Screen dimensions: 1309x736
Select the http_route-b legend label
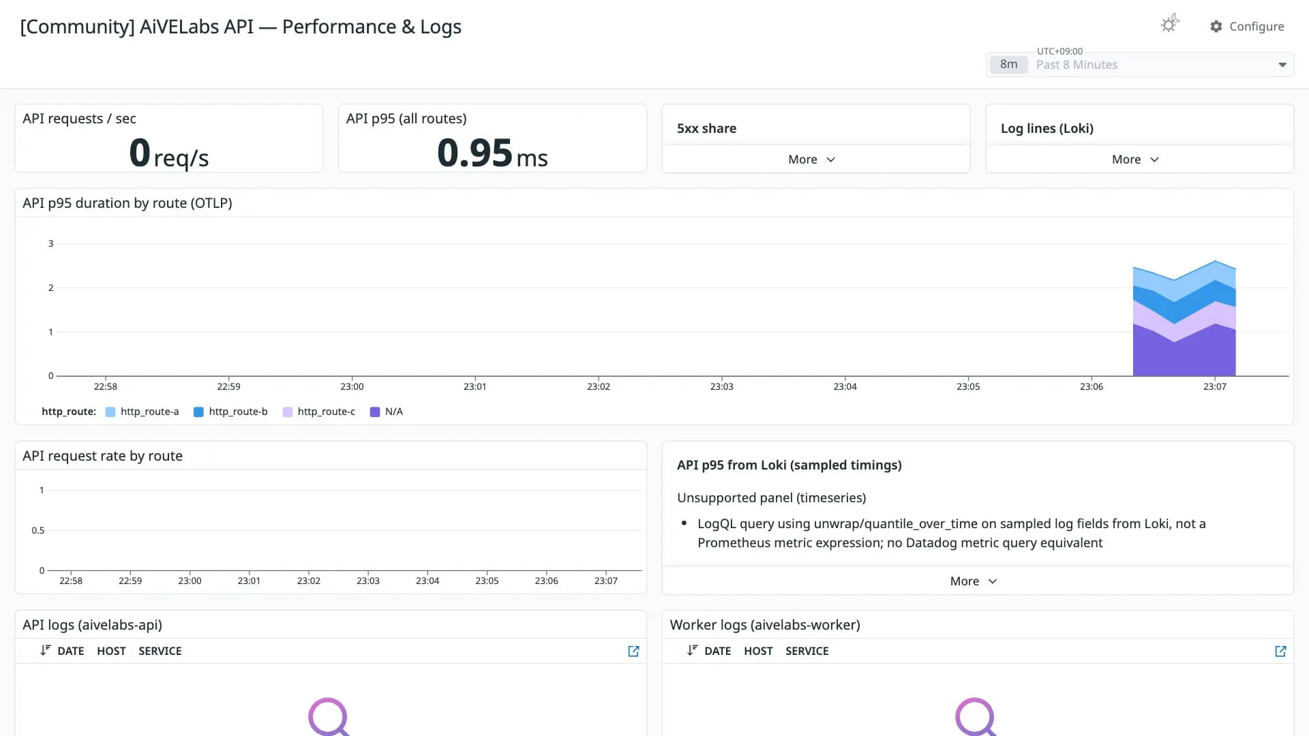[238, 412]
